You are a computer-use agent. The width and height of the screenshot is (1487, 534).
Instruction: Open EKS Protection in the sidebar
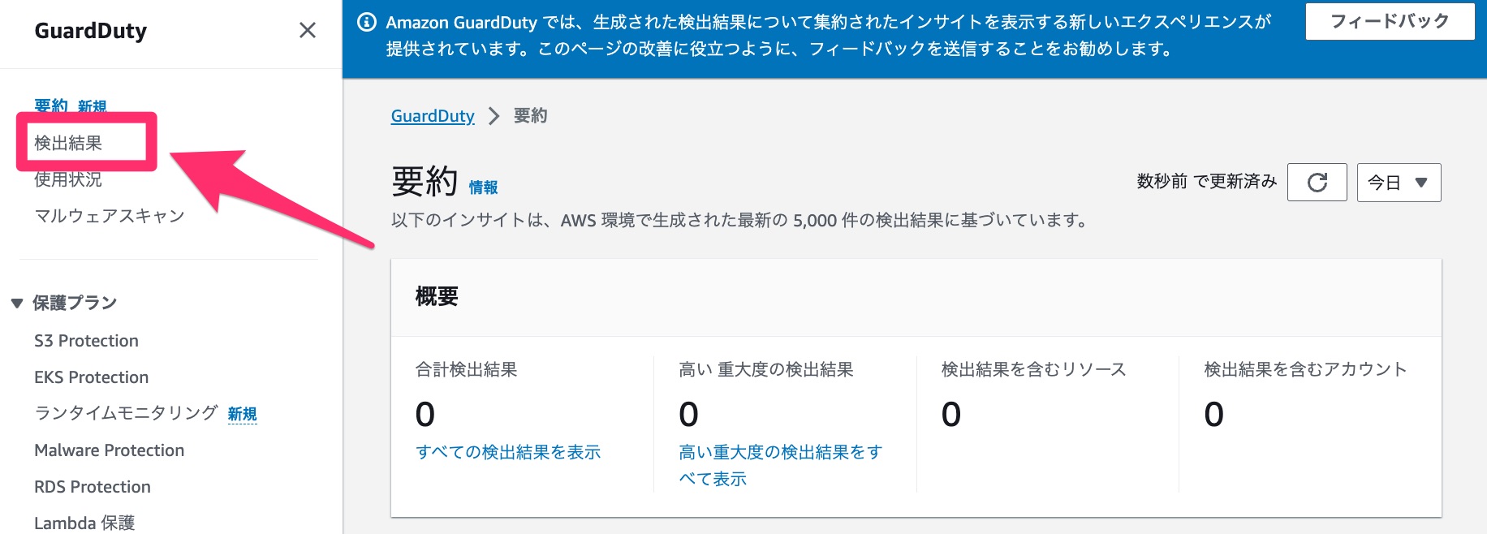pos(91,377)
